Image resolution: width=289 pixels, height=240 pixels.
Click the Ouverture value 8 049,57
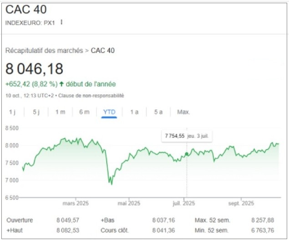pyautogui.click(x=68, y=220)
